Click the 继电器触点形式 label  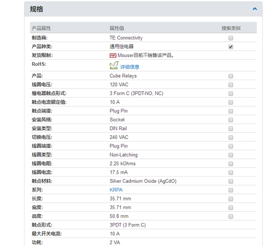point(49,93)
